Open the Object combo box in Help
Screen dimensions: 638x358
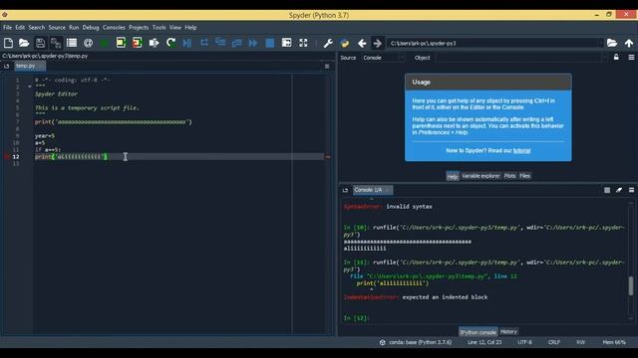coord(521,58)
